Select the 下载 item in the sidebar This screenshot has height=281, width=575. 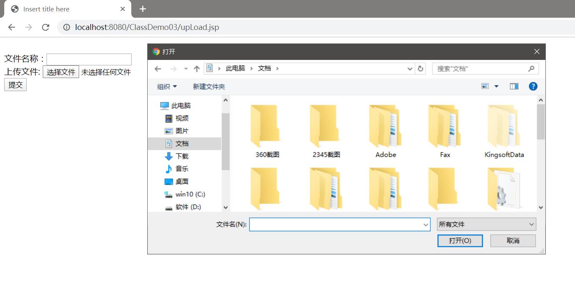click(182, 156)
